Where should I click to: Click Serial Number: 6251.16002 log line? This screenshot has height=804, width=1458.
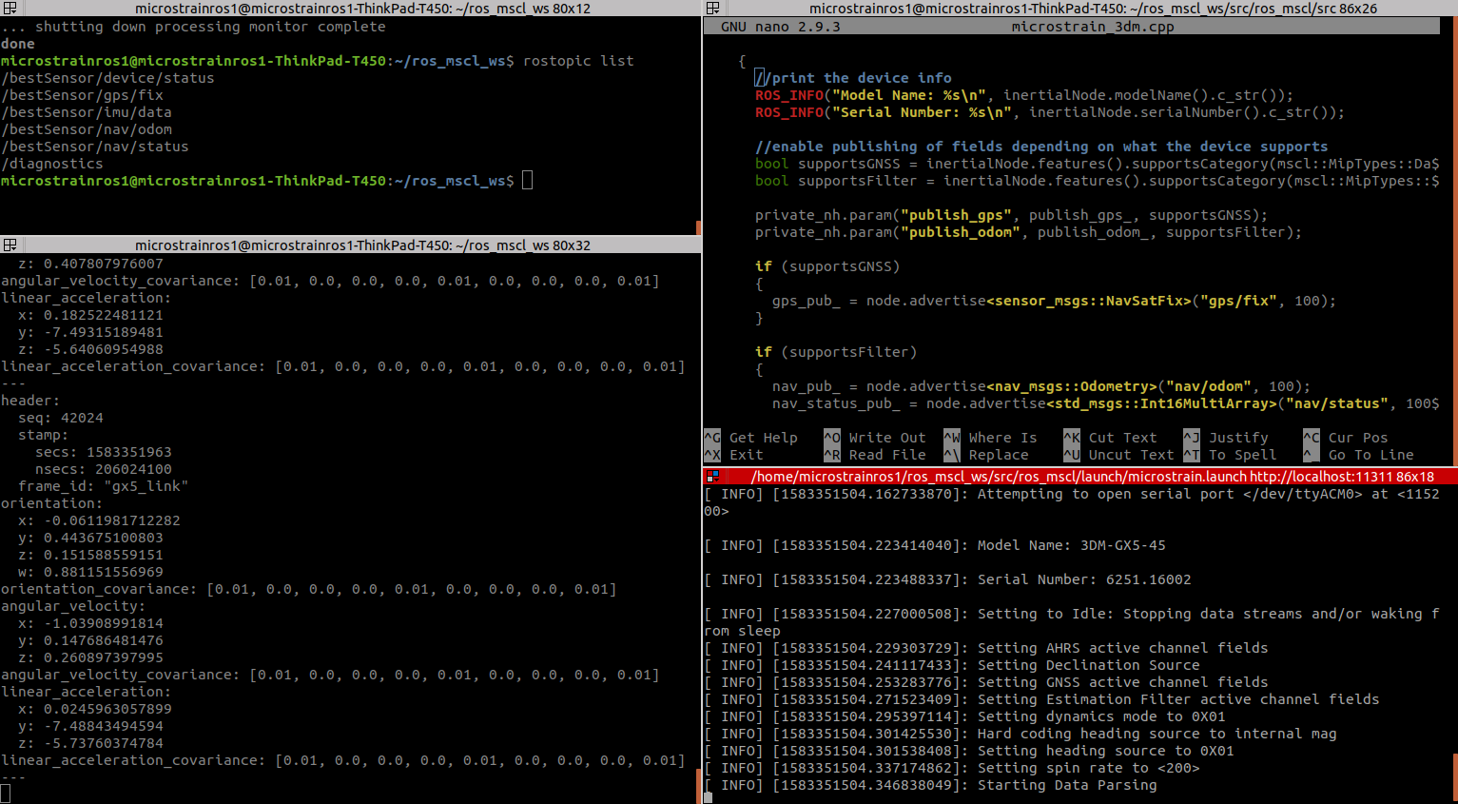pyautogui.click(x=948, y=579)
